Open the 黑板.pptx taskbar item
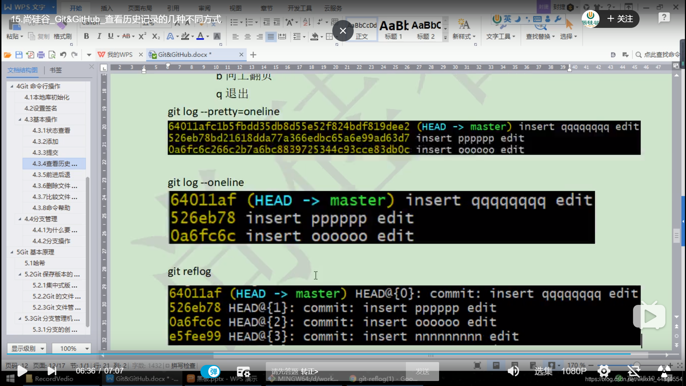 coord(222,378)
